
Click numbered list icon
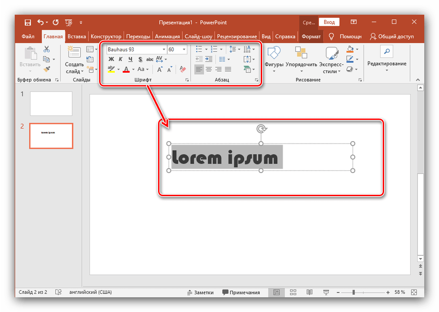point(214,49)
